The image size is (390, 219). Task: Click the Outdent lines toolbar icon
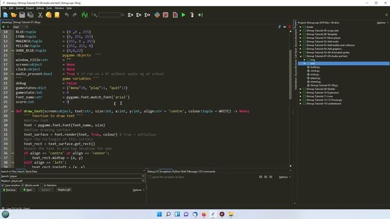pyautogui.click(x=139, y=15)
